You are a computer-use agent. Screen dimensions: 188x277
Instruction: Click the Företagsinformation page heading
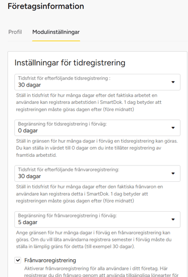(46, 6)
